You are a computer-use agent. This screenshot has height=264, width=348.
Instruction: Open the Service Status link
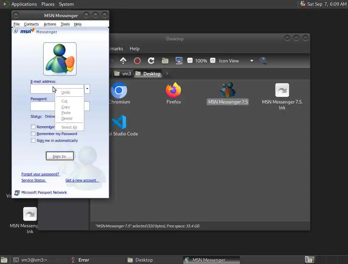click(x=34, y=180)
